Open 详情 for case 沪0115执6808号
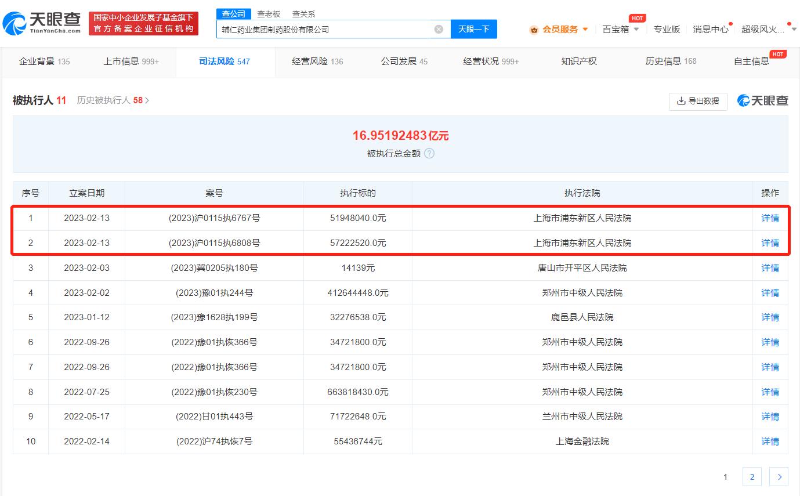This screenshot has width=800, height=496. pos(770,243)
